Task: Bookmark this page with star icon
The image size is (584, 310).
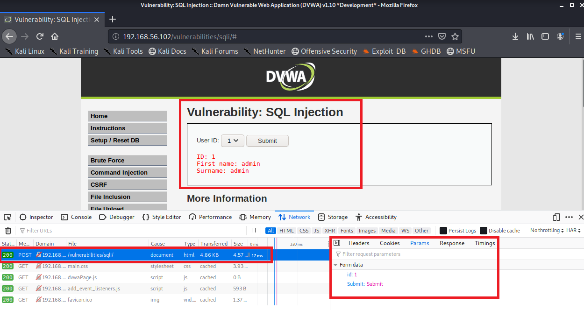Action: (x=455, y=36)
